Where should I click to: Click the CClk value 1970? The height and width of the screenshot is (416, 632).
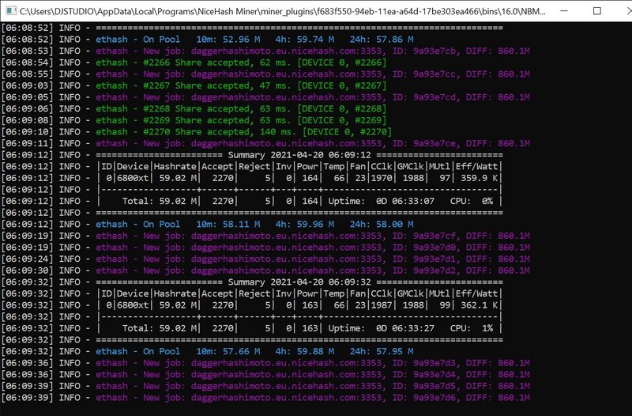point(382,178)
